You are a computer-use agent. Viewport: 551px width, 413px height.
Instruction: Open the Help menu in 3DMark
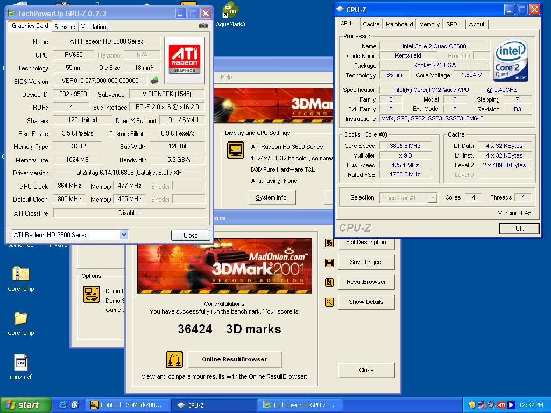[227, 77]
